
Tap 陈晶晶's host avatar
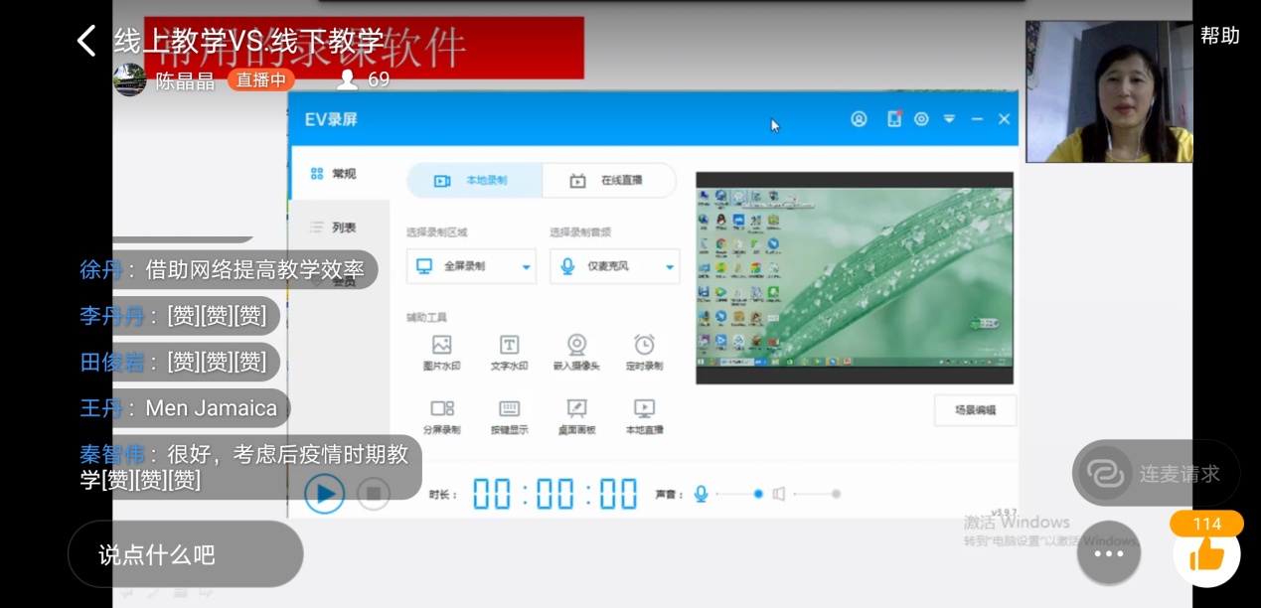click(130, 80)
